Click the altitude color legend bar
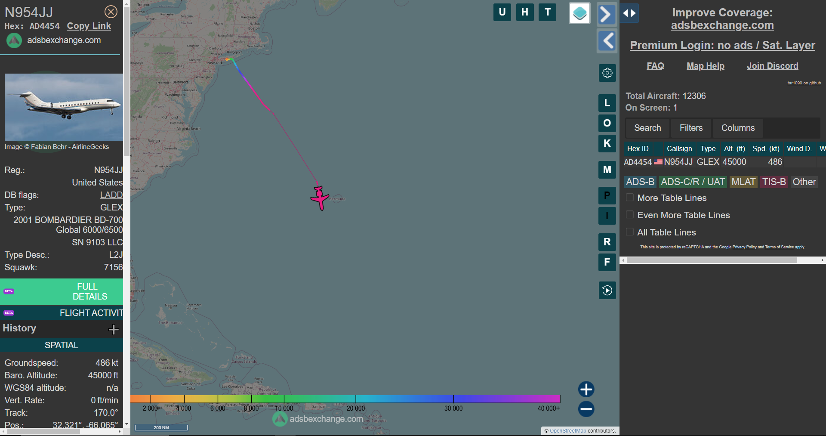 pos(345,399)
